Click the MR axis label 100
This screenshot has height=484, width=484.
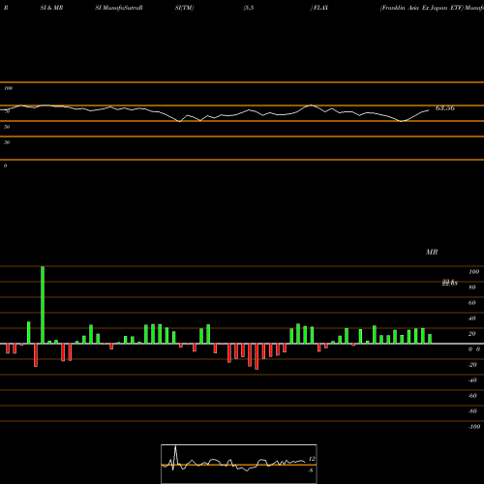coord(474,272)
